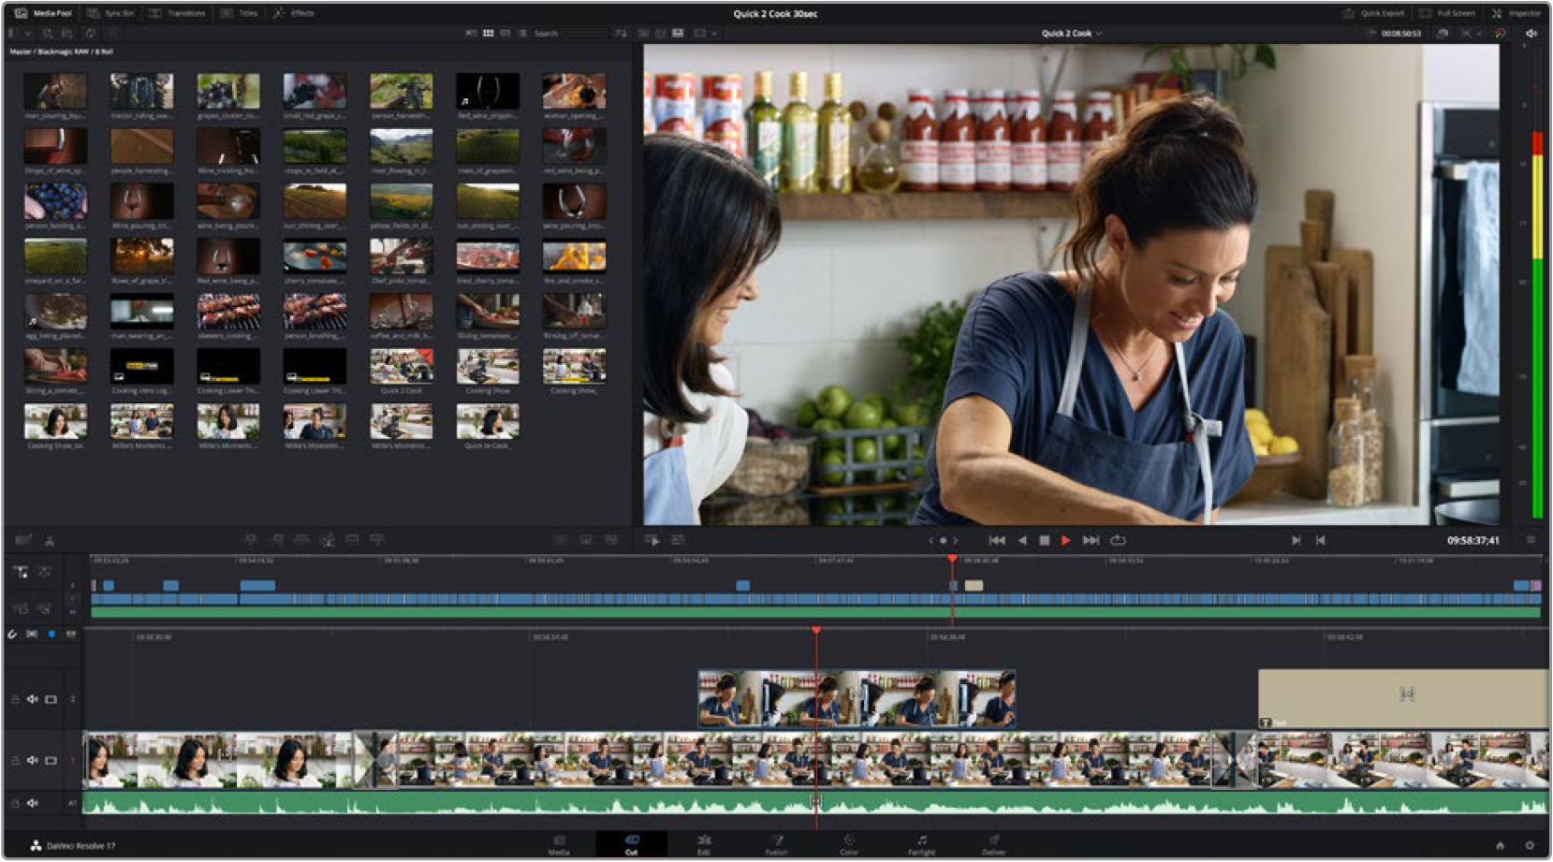
Task: Click the Close Up edit icon
Action: [x=328, y=539]
